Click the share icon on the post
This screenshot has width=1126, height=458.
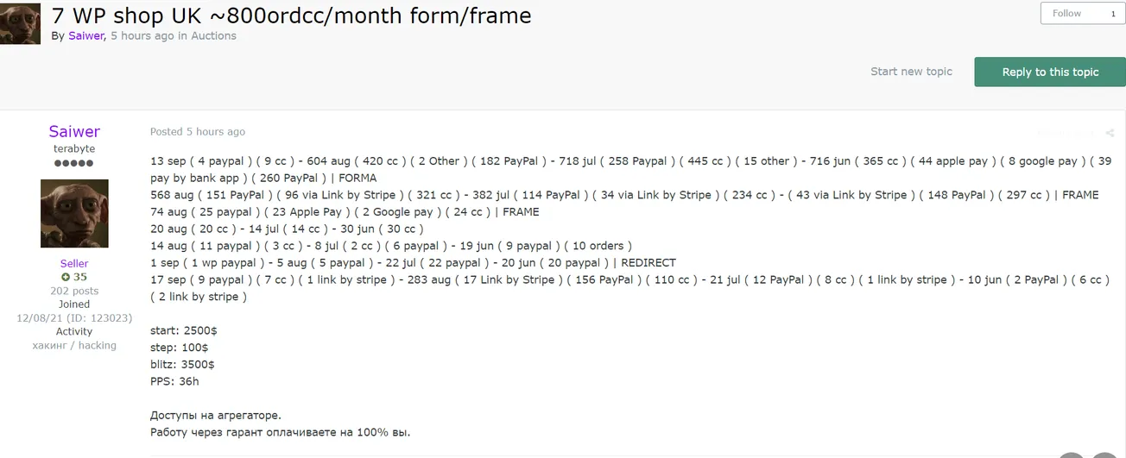tap(1110, 133)
